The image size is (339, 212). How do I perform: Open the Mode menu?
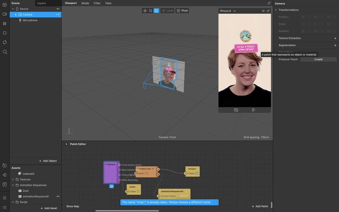coord(85,3)
